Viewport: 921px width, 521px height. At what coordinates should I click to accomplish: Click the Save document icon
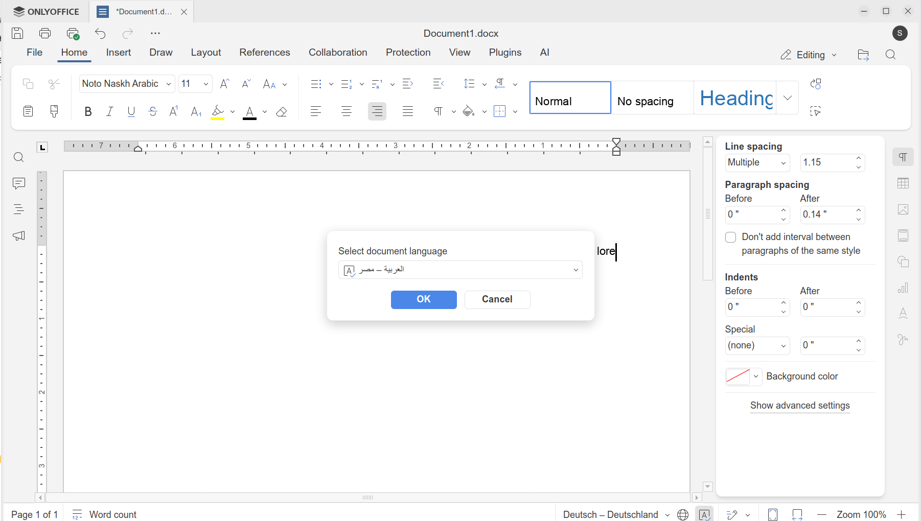[x=17, y=33]
